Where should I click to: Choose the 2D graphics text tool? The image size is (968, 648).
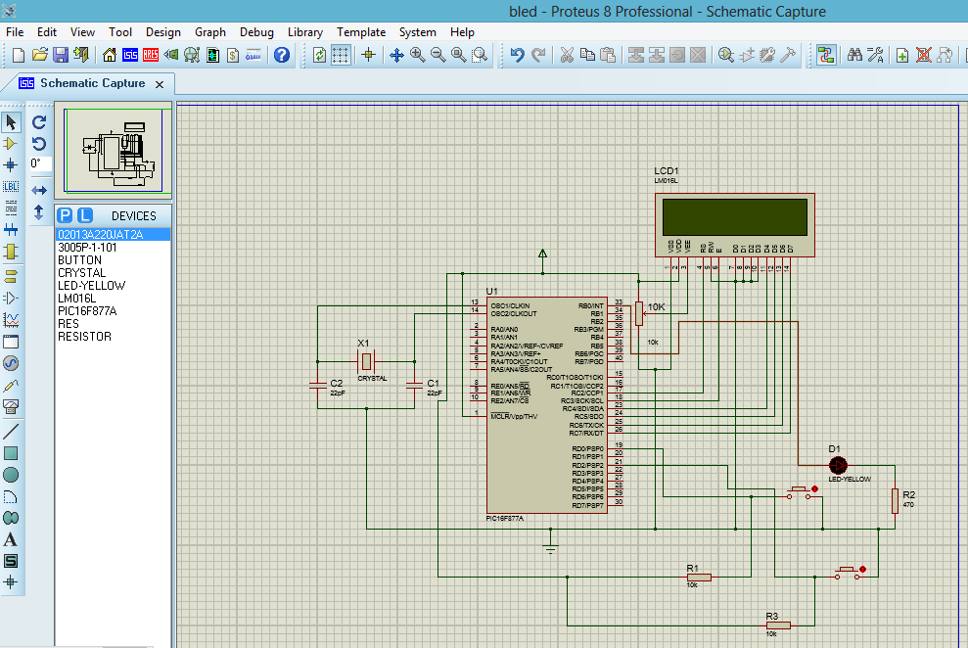(11, 539)
